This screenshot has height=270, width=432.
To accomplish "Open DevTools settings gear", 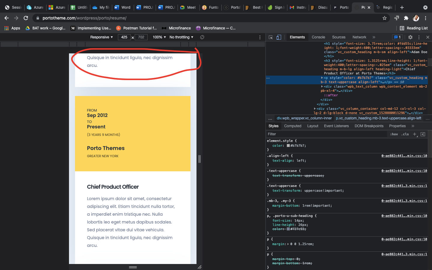I will tap(410, 37).
